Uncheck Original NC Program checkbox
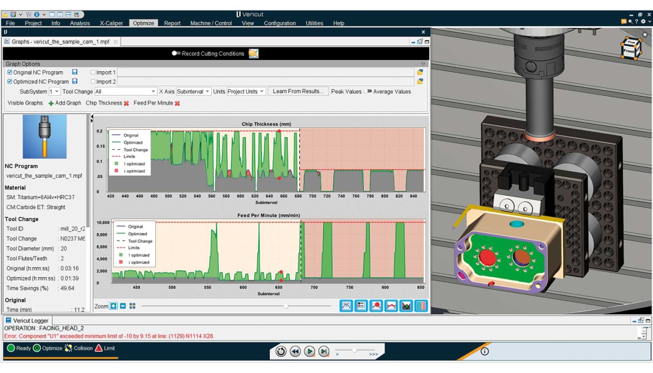This screenshot has width=653, height=373. coord(9,72)
